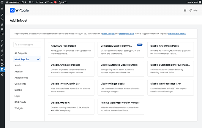Open the Tools wrench icon in sidebar
This screenshot has height=128, width=202.
2,55
